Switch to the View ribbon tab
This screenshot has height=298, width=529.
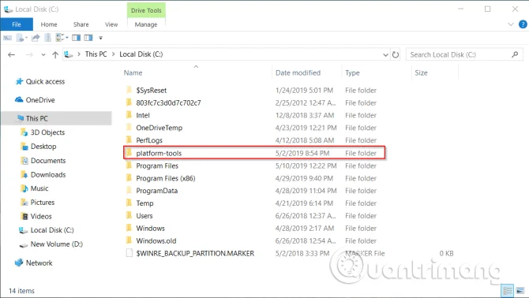click(x=111, y=24)
